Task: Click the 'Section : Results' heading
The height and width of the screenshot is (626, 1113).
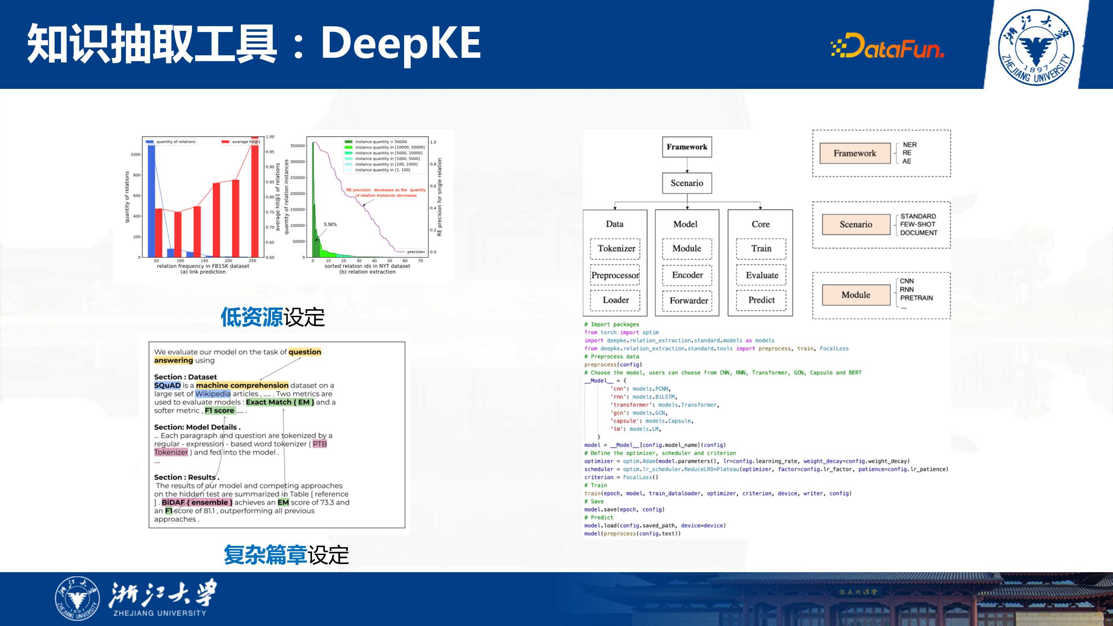Action: 187,477
